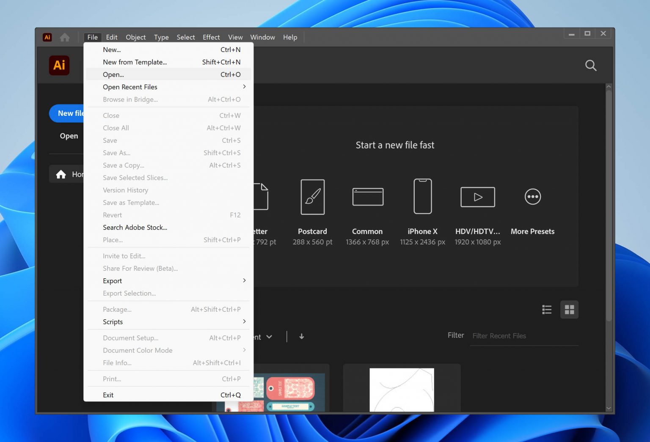Click the sort direction arrow icon
The height and width of the screenshot is (442, 650).
pos(301,336)
